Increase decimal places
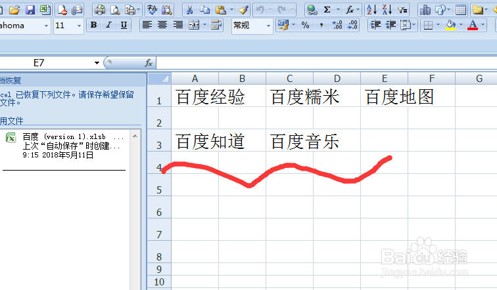This screenshot has height=290, width=497. pos(337,25)
